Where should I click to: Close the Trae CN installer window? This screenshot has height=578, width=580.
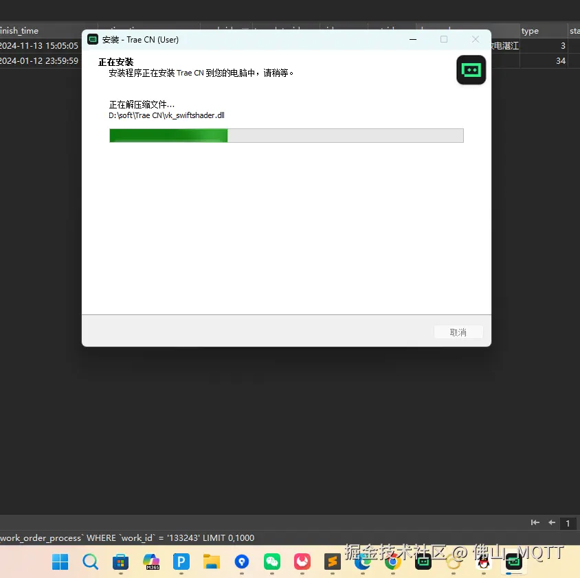[475, 40]
